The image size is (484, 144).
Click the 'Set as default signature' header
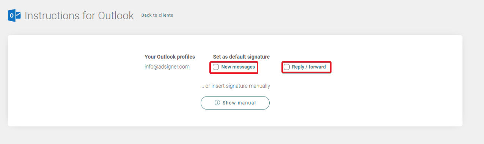click(x=241, y=57)
